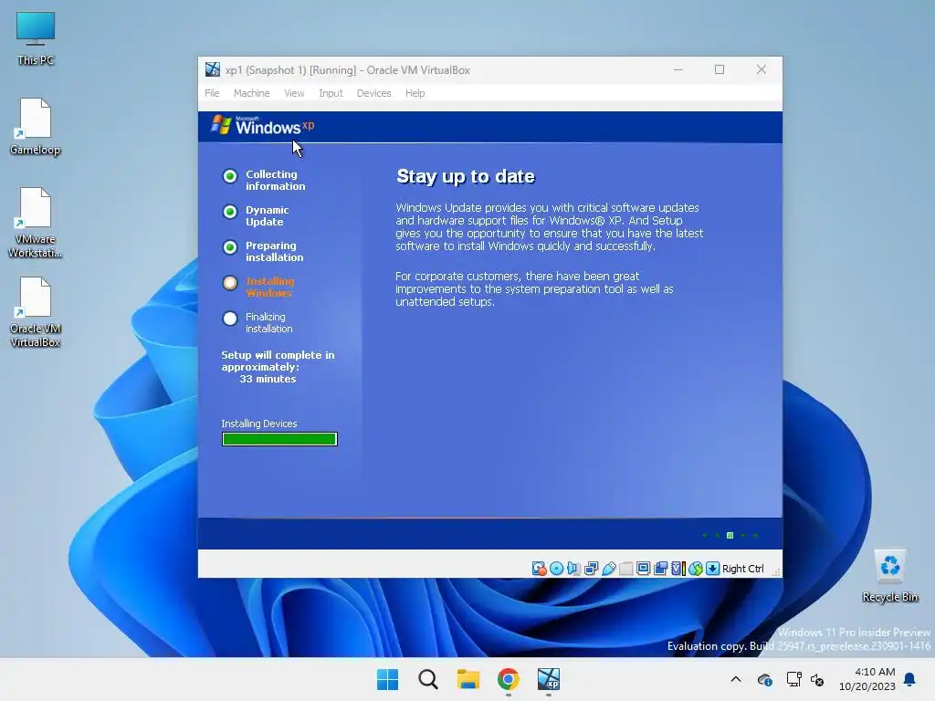Click the Installing Devices green progress bar
935x701 pixels.
pyautogui.click(x=279, y=439)
